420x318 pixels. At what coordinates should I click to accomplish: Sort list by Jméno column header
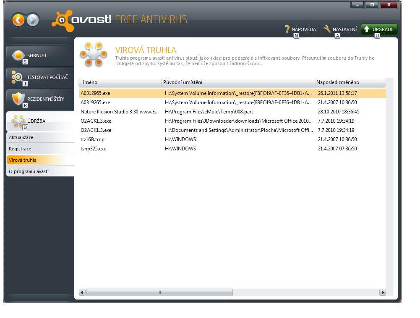tap(120, 82)
